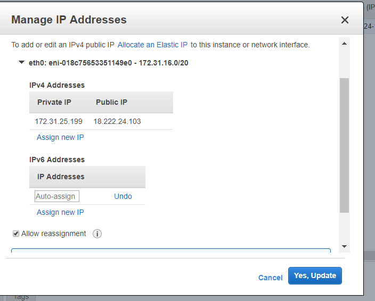Cancel the IP address changes
This screenshot has width=375, height=301.
coord(271,278)
